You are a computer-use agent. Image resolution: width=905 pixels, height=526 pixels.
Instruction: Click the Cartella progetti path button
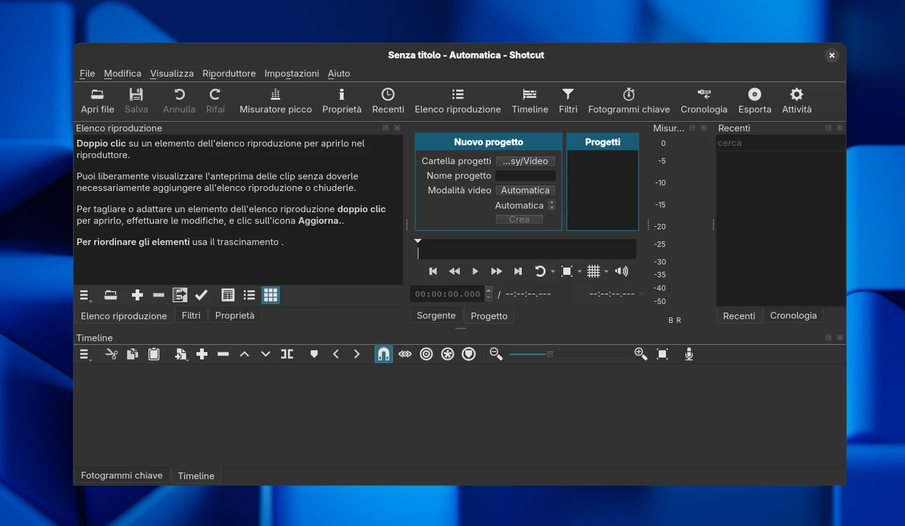coord(525,161)
